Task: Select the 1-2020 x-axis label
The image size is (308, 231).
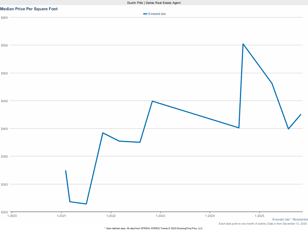Action: 12,216
